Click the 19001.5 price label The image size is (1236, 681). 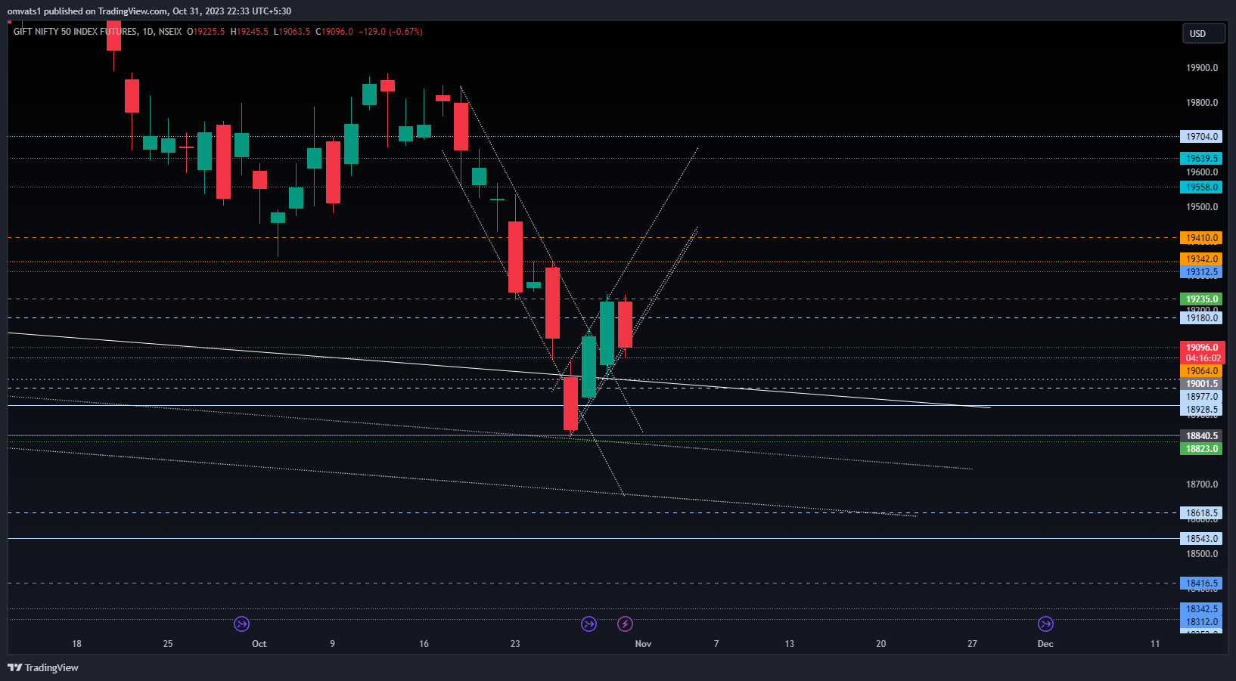(1201, 384)
